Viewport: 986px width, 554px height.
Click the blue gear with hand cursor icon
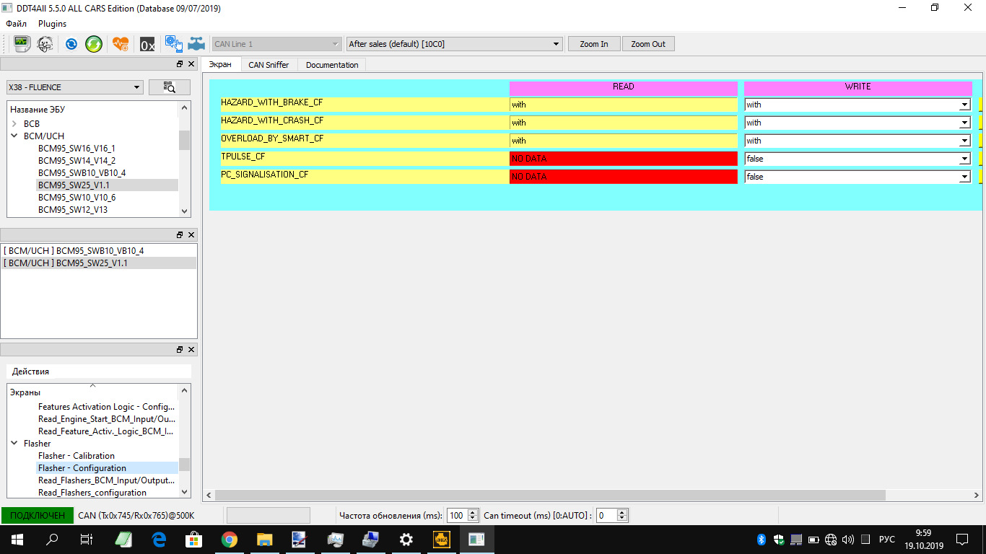tap(173, 44)
